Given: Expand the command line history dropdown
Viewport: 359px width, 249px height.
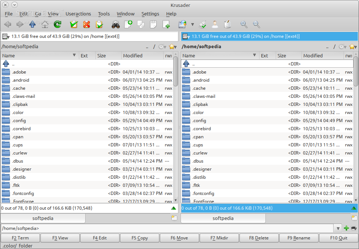Looking at the screenshot, I should point(338,228).
